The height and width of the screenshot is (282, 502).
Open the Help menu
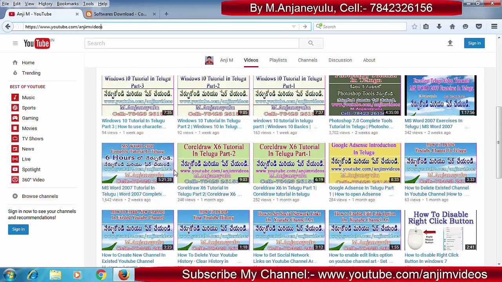pos(103,4)
